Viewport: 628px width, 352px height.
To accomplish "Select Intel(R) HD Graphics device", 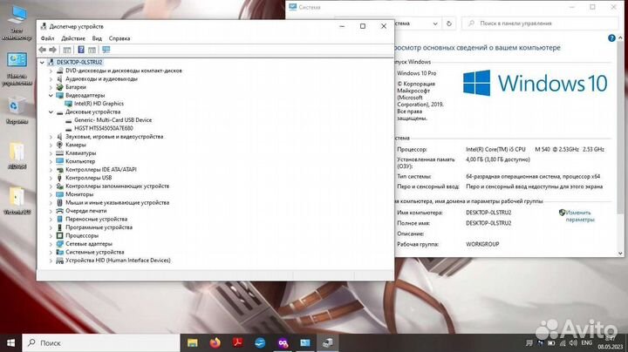I will 99,104.
